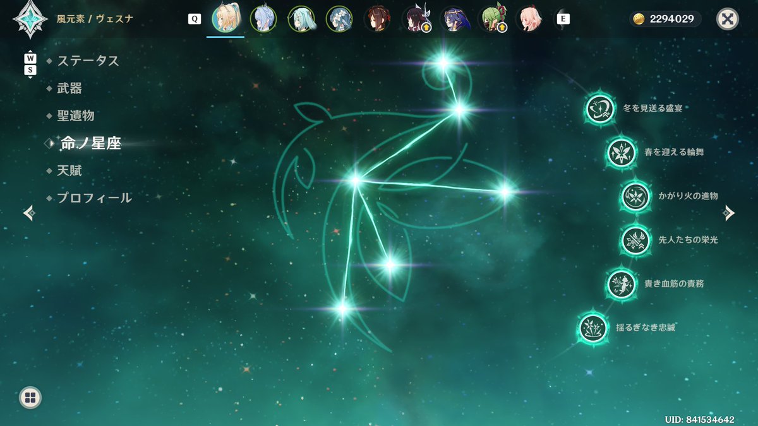Viewport: 758px width, 426px height.
Task: Open the 貴き血筋の責務 constellation icon
Action: pos(621,284)
